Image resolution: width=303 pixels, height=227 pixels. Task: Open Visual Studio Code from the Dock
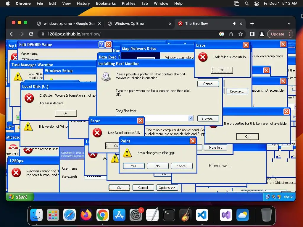point(202,215)
